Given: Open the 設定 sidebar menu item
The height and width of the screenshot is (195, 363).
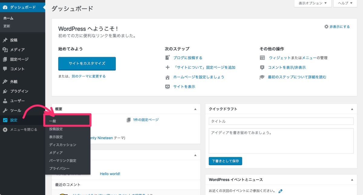Looking at the screenshot, I should click(x=23, y=120).
